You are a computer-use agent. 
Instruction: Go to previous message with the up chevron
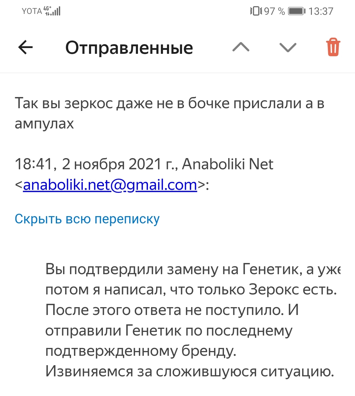pos(241,47)
